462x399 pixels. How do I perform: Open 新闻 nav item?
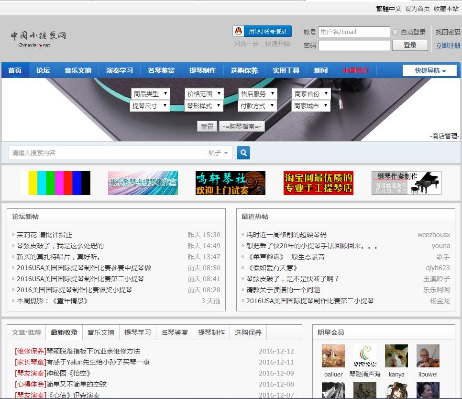tap(321, 70)
